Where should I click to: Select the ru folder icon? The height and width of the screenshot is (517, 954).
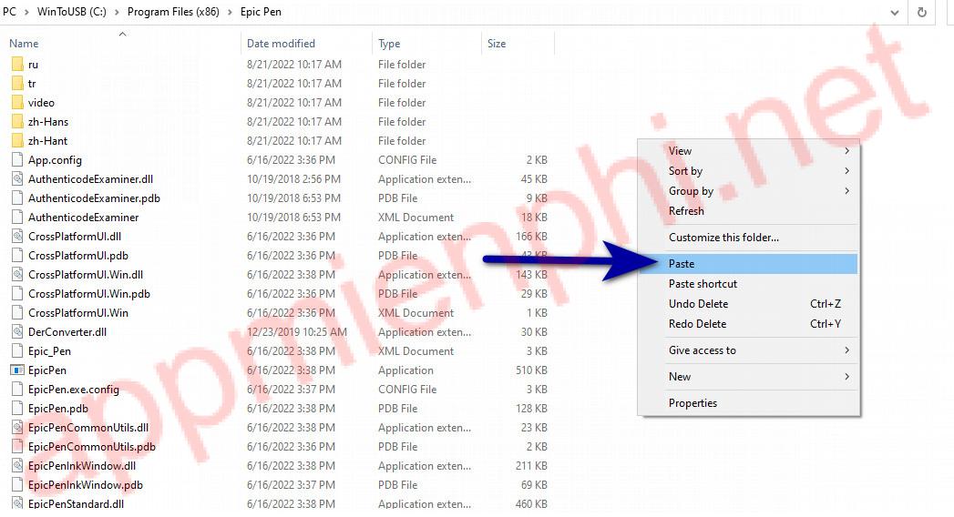coord(17,65)
